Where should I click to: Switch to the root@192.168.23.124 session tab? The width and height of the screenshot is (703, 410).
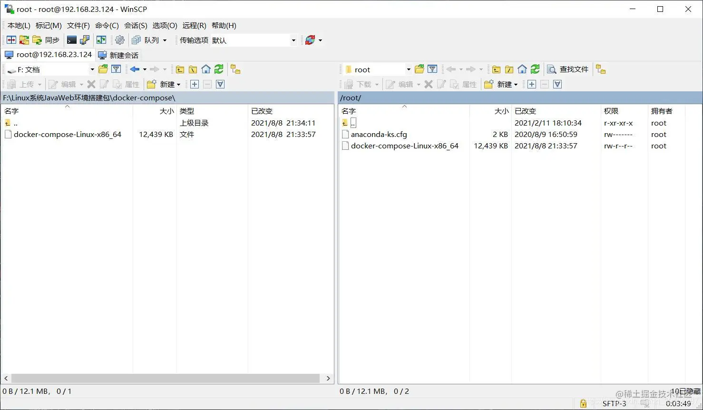(48, 55)
